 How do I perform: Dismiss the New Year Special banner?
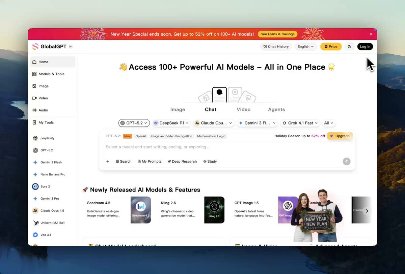[x=371, y=34]
